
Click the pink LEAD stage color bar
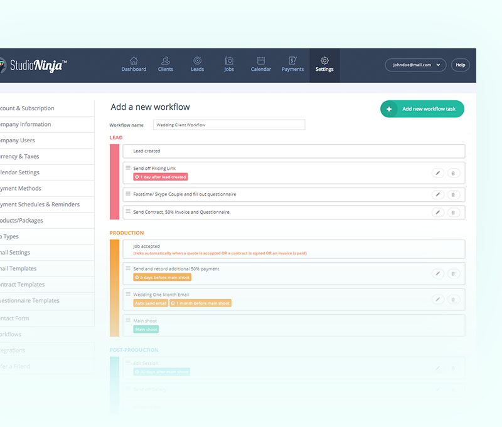click(114, 182)
